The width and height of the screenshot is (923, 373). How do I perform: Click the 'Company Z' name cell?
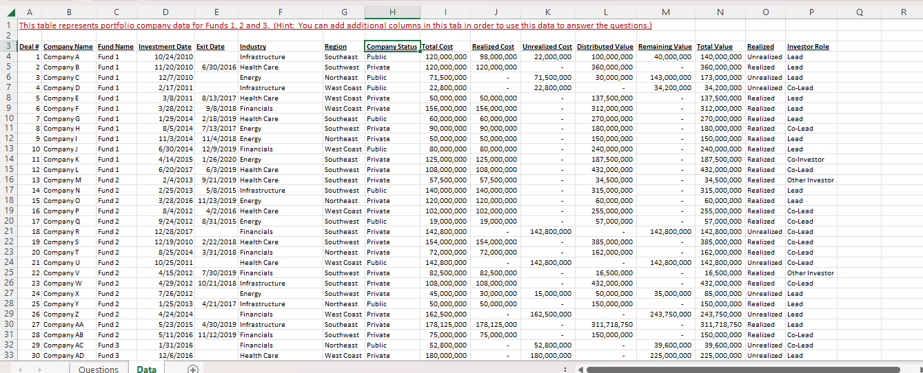pos(68,314)
